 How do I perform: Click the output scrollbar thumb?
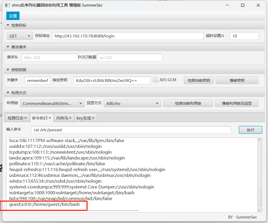click(x=259, y=197)
